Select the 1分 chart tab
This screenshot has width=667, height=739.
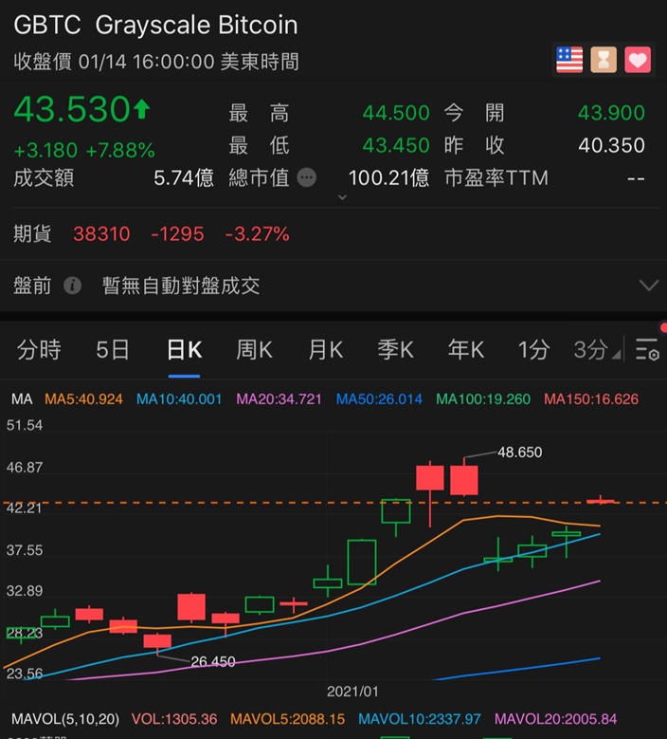533,350
